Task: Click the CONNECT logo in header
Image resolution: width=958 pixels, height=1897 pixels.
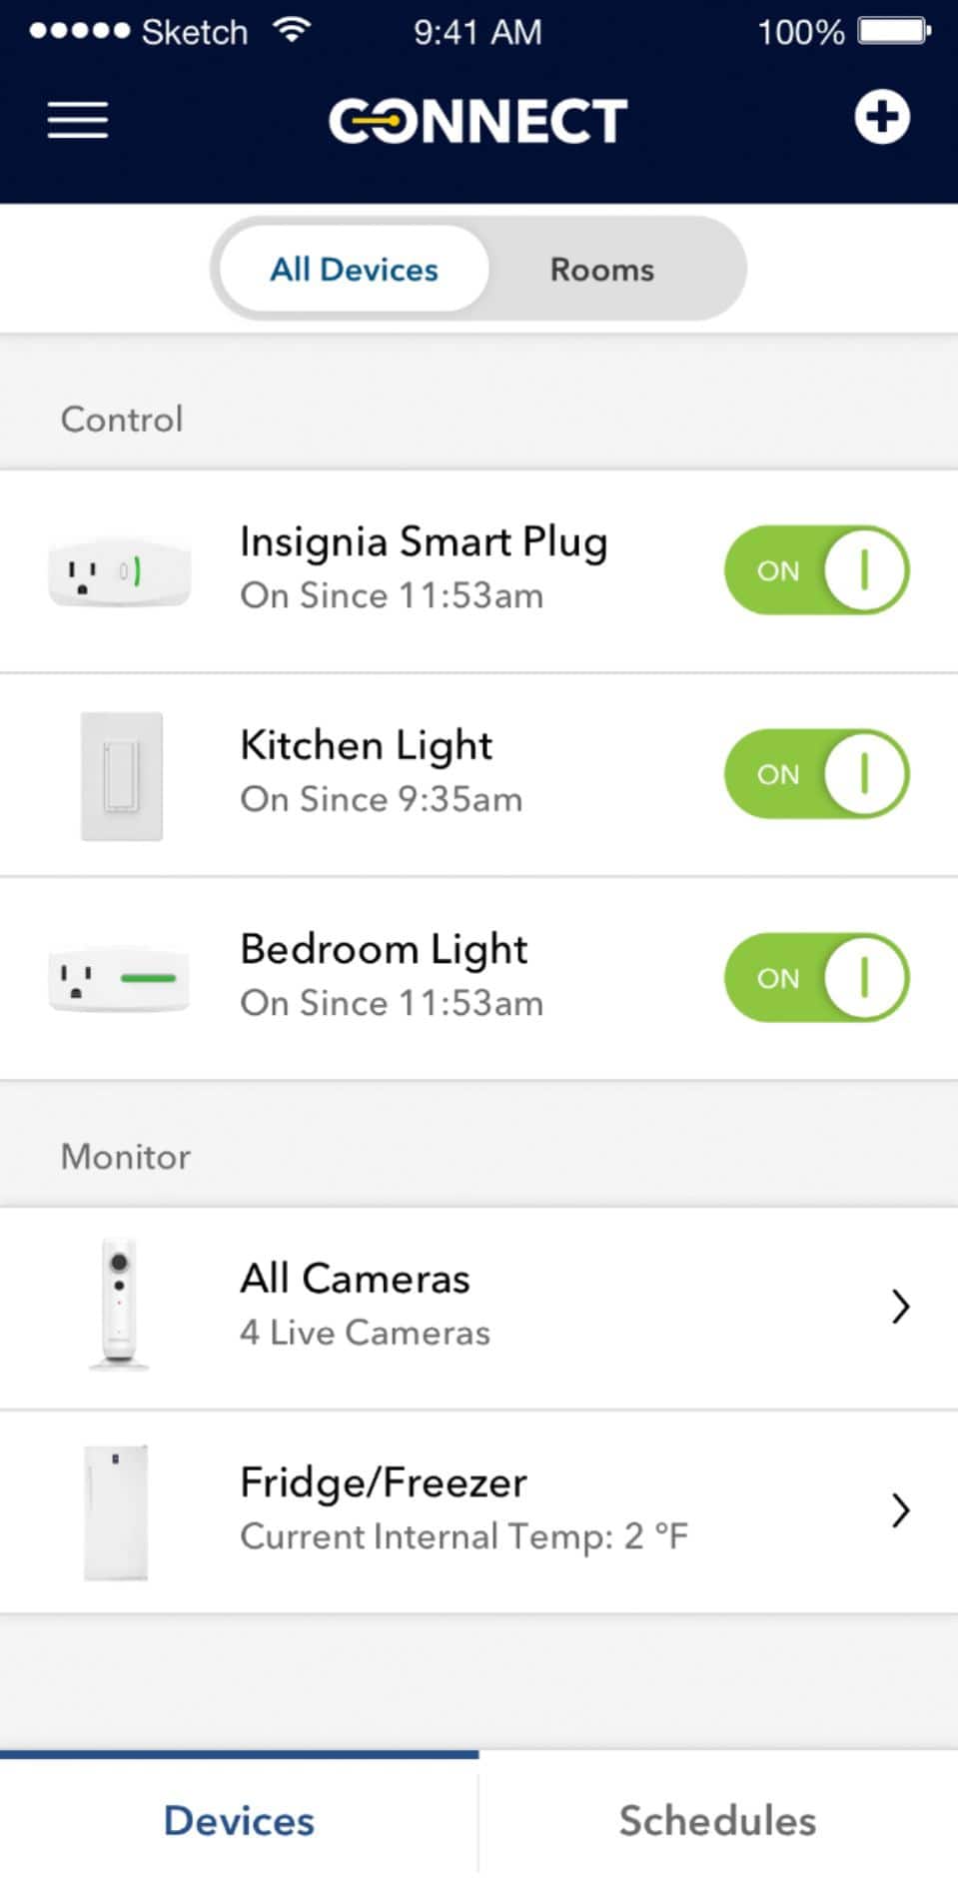Action: pos(478,121)
